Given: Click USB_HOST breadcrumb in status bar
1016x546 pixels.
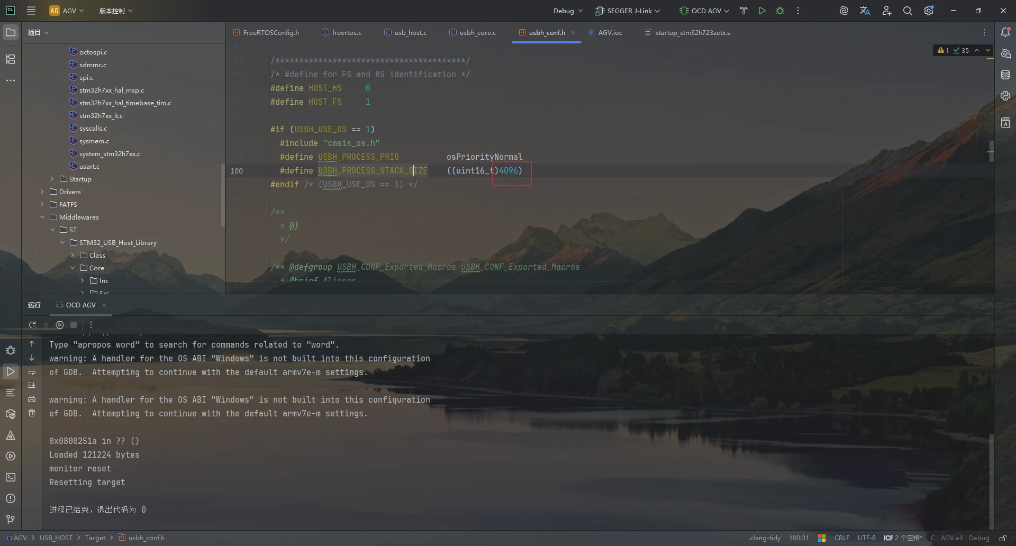Looking at the screenshot, I should coord(56,538).
